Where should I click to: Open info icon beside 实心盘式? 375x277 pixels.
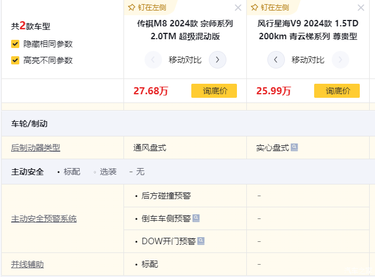click(294, 147)
